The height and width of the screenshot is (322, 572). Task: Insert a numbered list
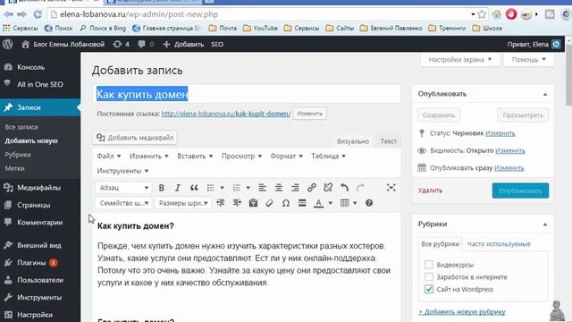coord(236,188)
